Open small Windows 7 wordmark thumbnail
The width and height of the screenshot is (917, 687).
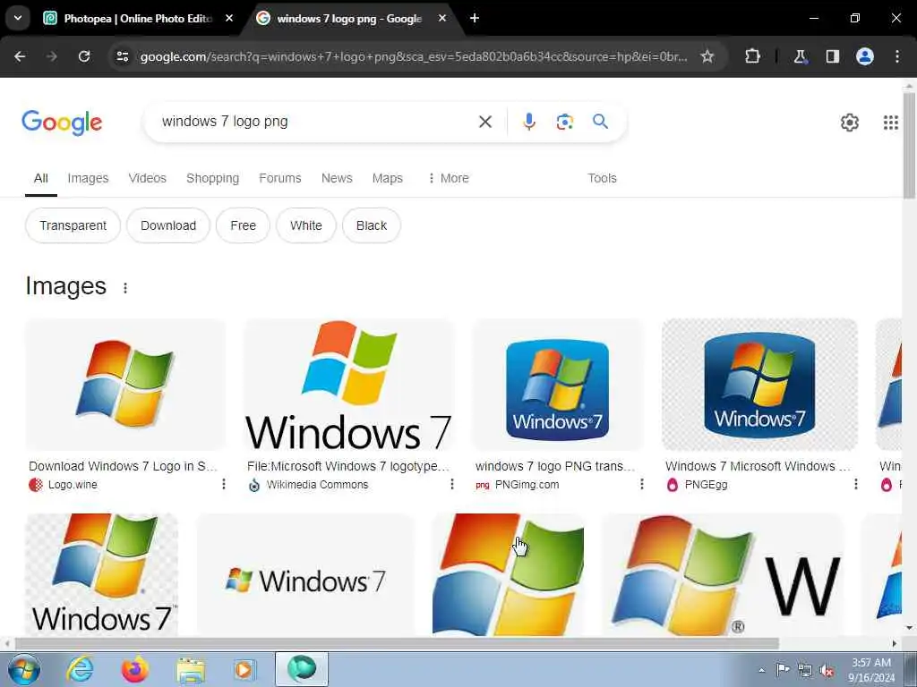click(x=305, y=575)
